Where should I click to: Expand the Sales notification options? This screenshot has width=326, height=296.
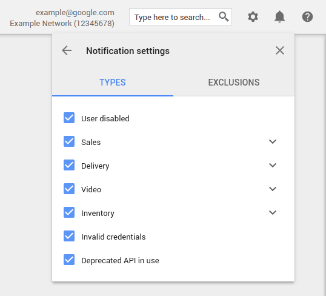tap(273, 141)
